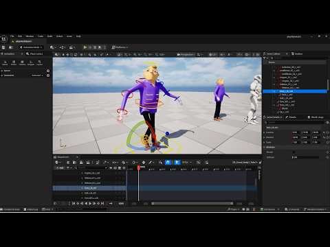Click the Add track button in Sequencer
The image size is (330, 247).
tap(60, 168)
